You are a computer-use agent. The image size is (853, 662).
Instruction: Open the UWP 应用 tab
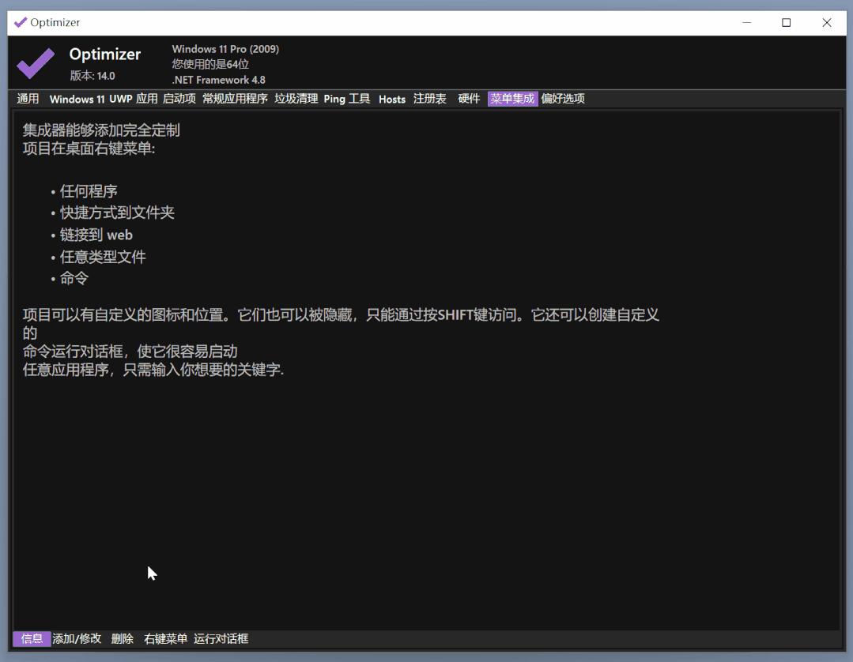coord(134,99)
